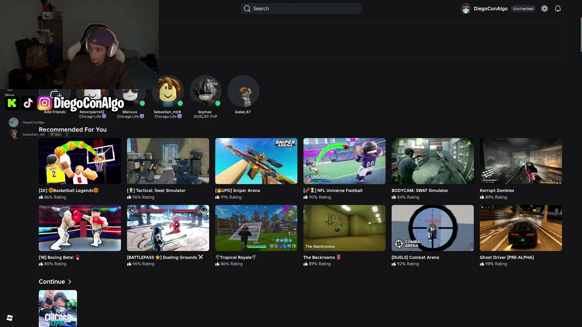Click the "[DUELS] Combat Arena" title
Image resolution: width=582 pixels, height=327 pixels.
(415, 257)
